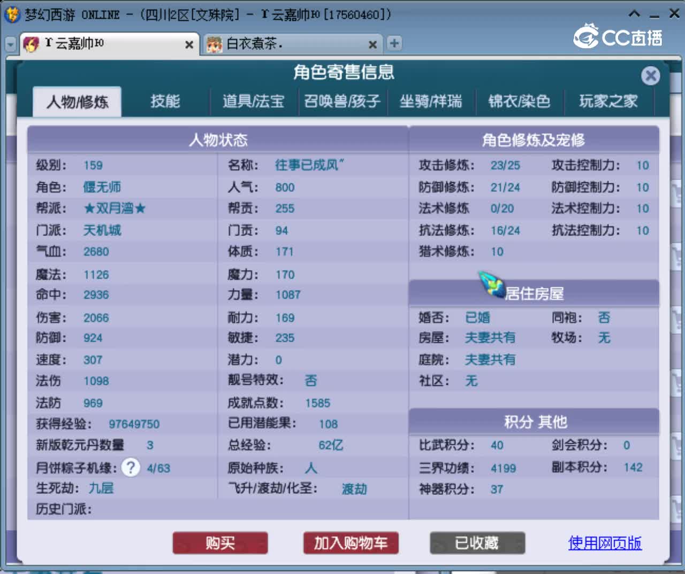685x574 pixels.
Task: Open the 使用网页版 link
Action: [x=605, y=543]
